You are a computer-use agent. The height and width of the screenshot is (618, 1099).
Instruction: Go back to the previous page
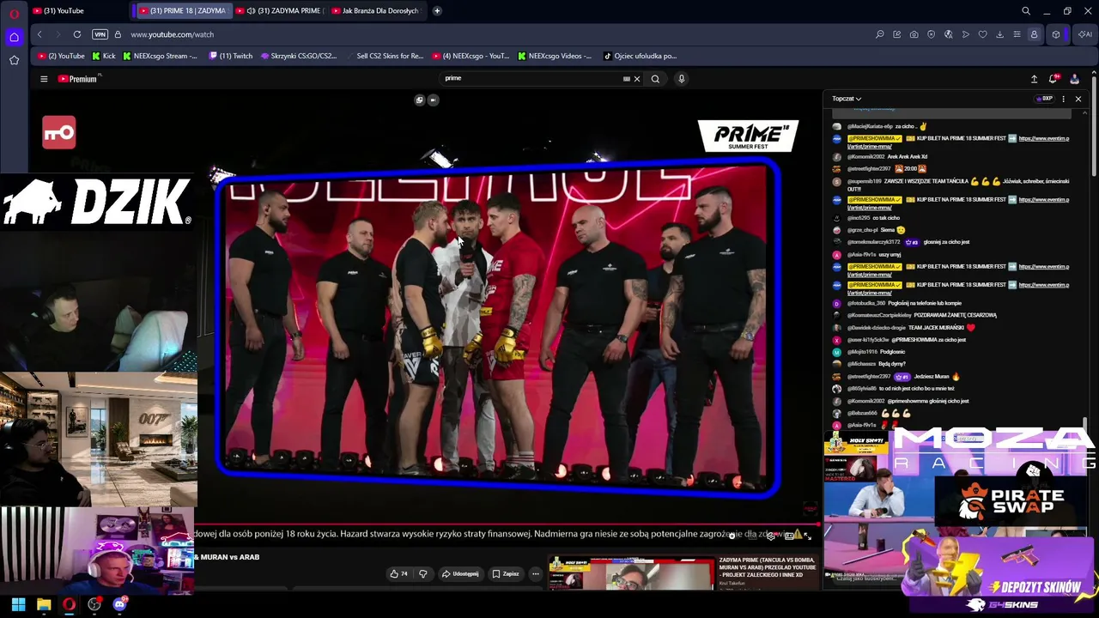[39, 34]
